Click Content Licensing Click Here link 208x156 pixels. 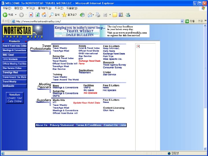pos(109,110)
